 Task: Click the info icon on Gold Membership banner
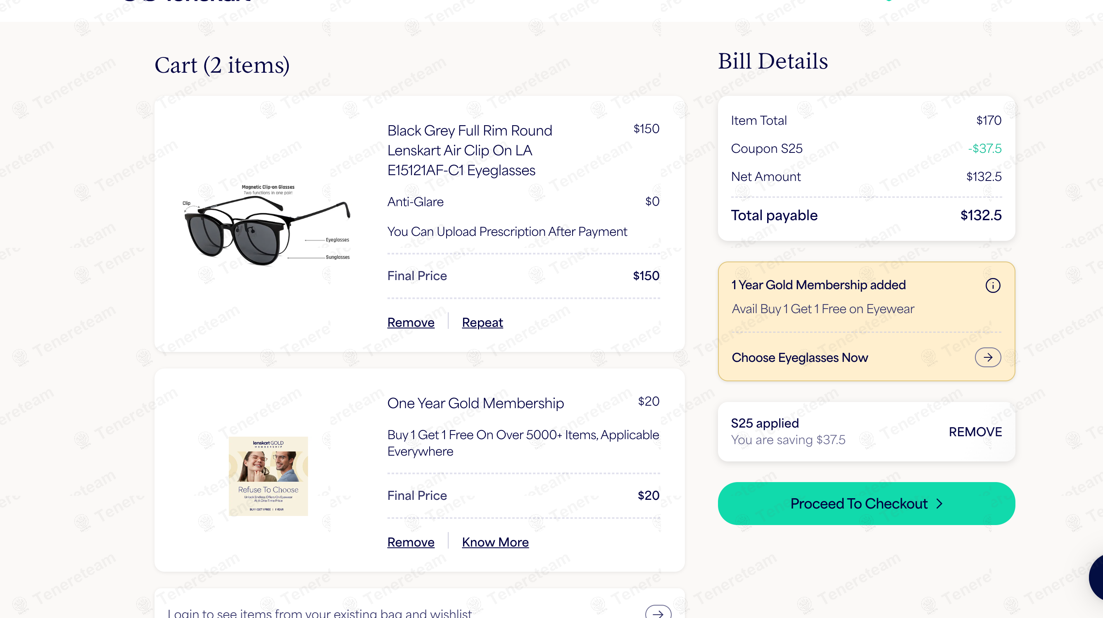[994, 285]
